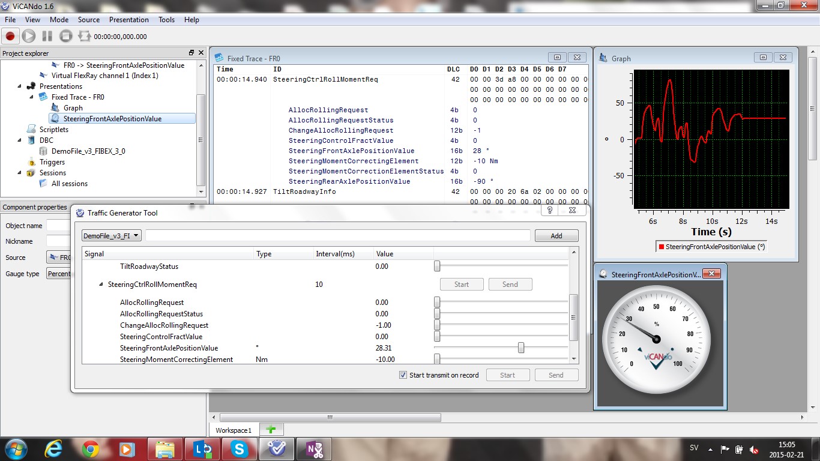The height and width of the screenshot is (461, 820).
Task: Click the Traffic Generator list vertical scrollbar
Action: [574, 318]
